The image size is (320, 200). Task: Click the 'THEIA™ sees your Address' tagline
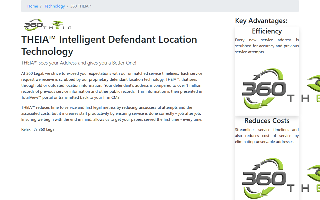coord(79,63)
